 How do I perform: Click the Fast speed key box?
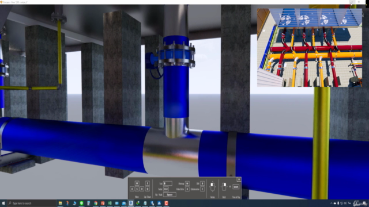tap(168, 183)
